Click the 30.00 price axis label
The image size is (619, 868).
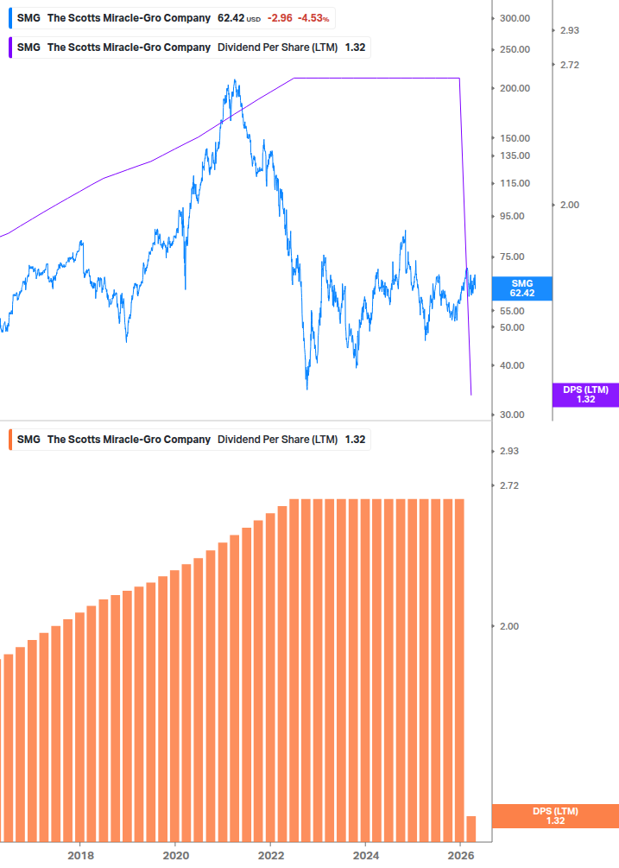[512, 415]
